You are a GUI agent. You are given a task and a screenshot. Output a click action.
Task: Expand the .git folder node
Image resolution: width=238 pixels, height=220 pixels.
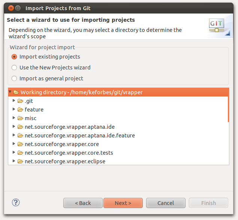point(14,101)
